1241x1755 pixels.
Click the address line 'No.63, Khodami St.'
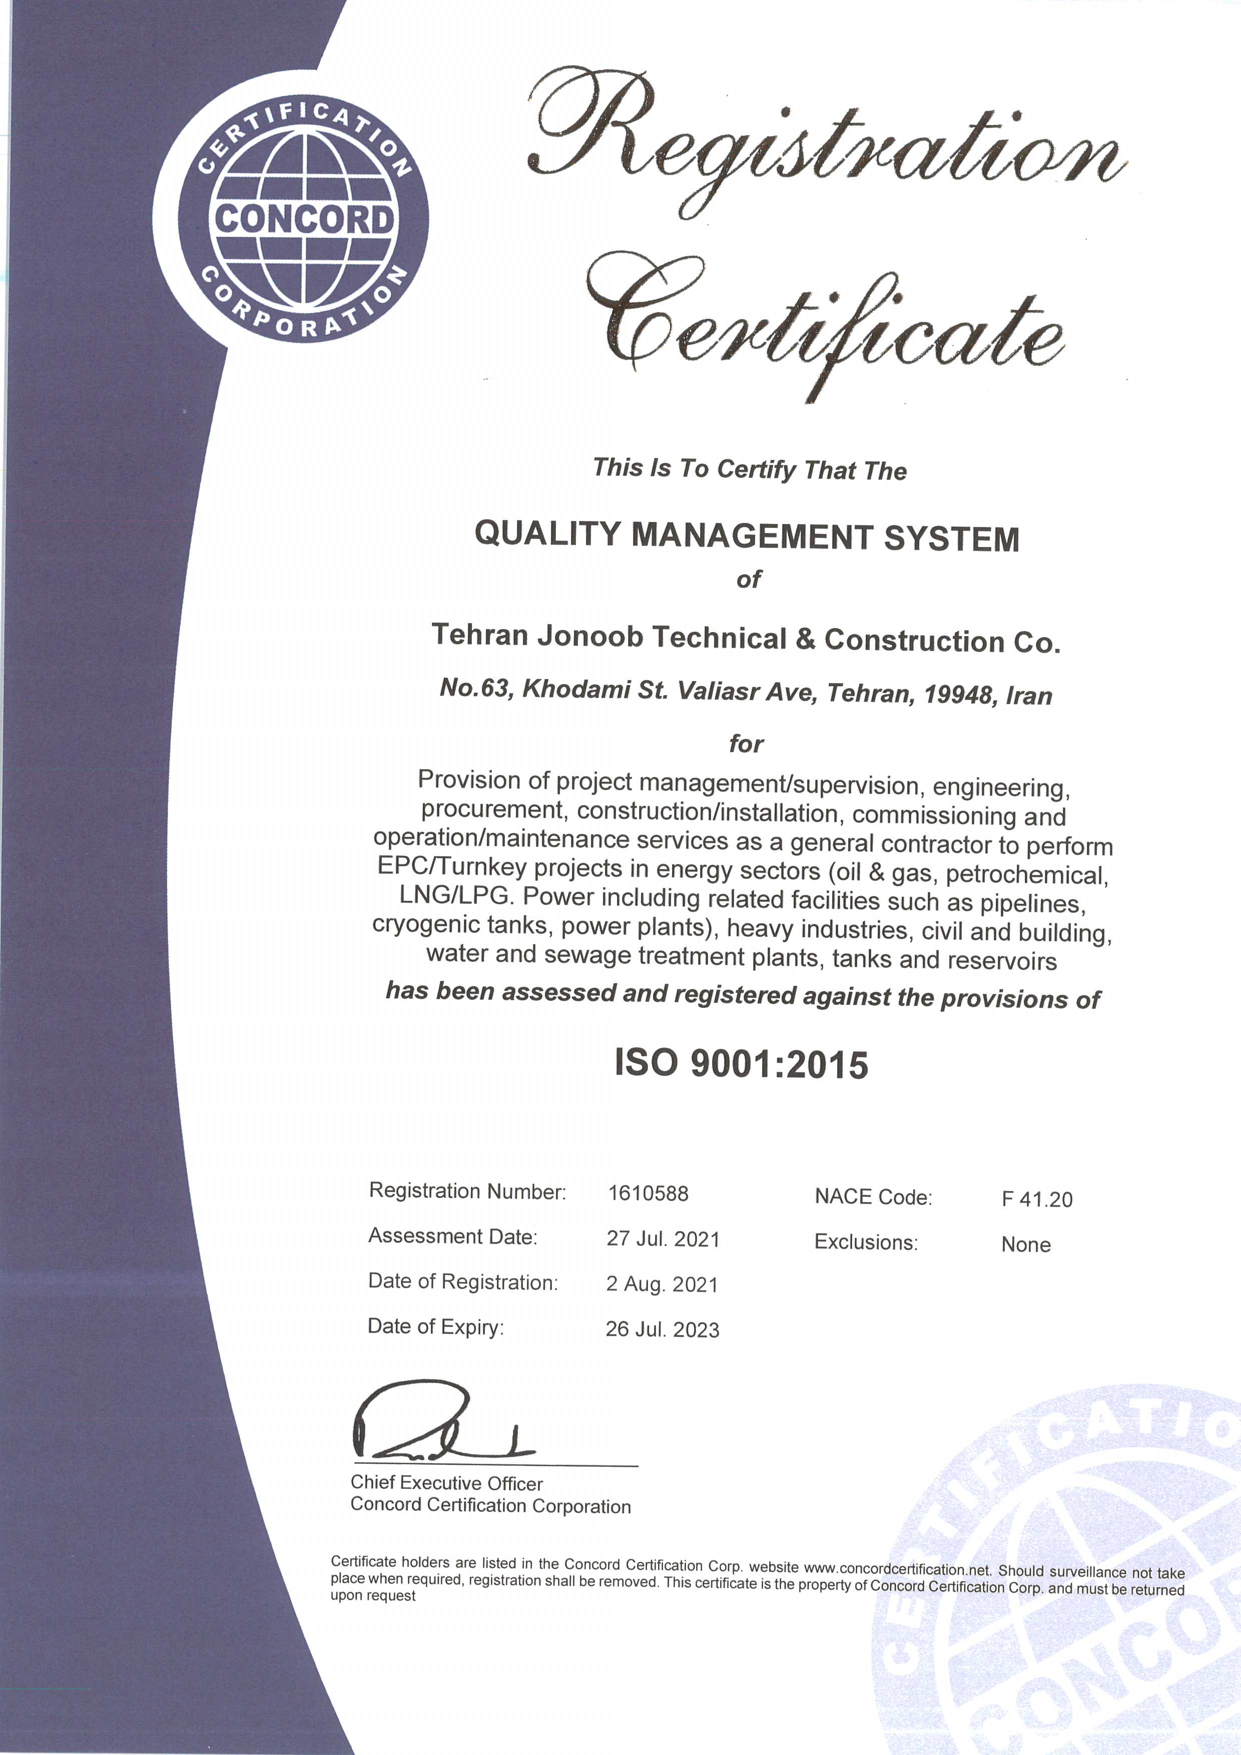click(x=746, y=692)
